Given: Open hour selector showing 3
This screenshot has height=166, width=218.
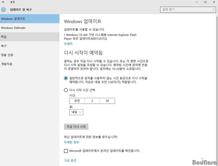Looking at the screenshot, I should (x=92, y=101).
